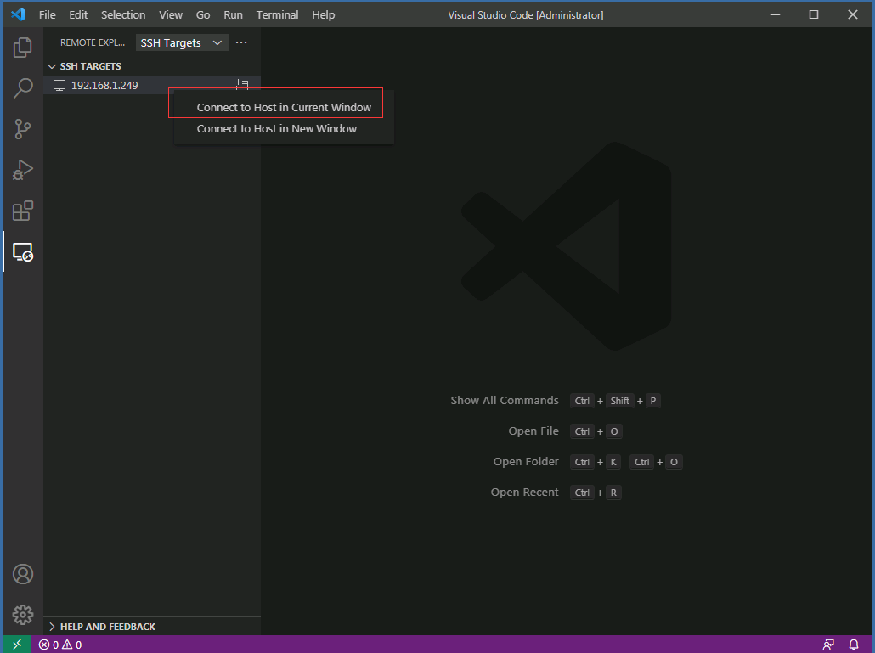Open the Run and Debug view icon
Screen dimensions: 875x653
(22, 170)
